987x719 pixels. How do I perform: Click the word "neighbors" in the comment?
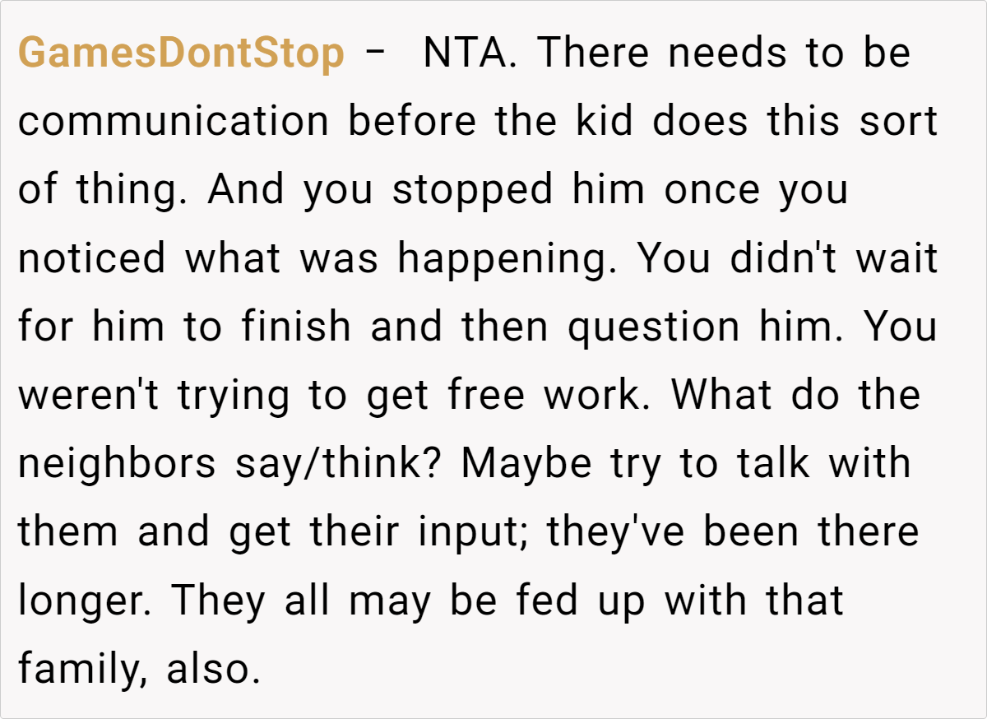116,463
